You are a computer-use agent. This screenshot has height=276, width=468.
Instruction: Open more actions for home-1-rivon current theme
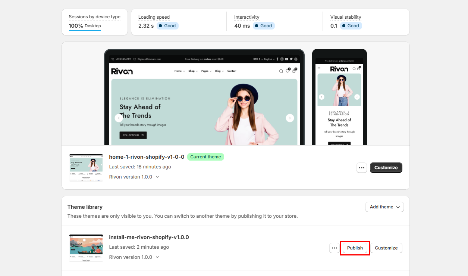click(x=362, y=168)
